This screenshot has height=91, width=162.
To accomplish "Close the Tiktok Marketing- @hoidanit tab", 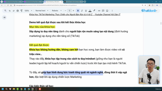I will click(62, 2).
